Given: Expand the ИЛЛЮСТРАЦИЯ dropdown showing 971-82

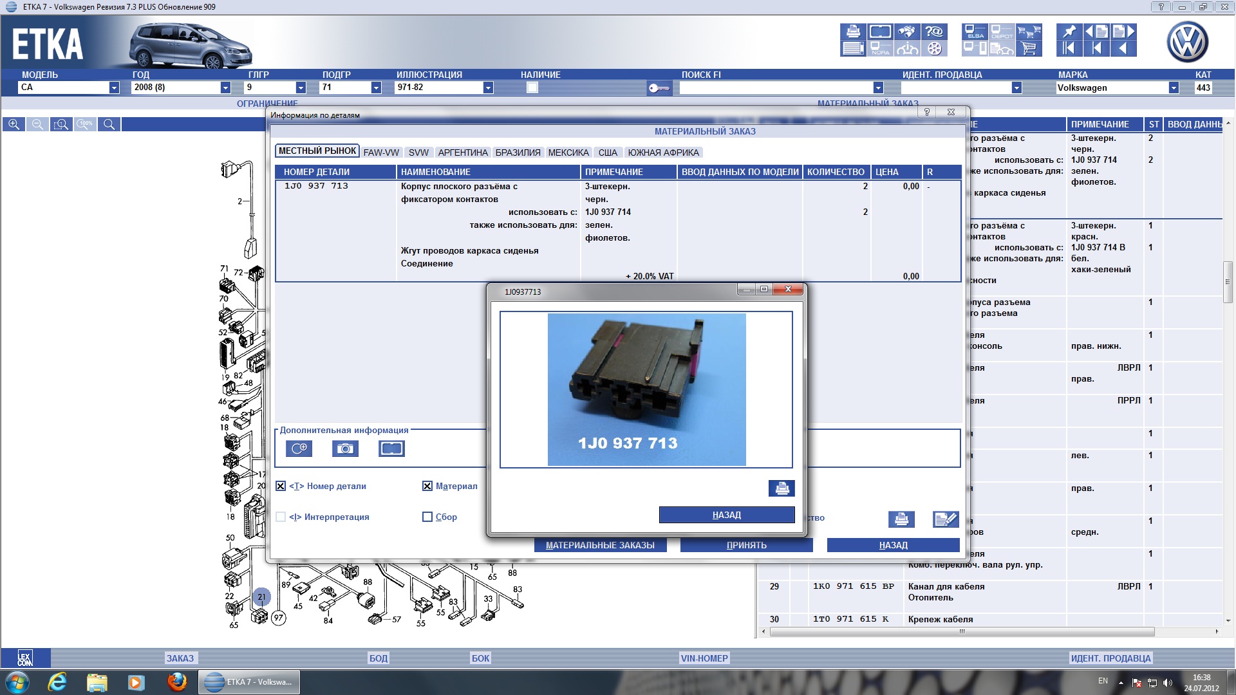Looking at the screenshot, I should point(488,88).
